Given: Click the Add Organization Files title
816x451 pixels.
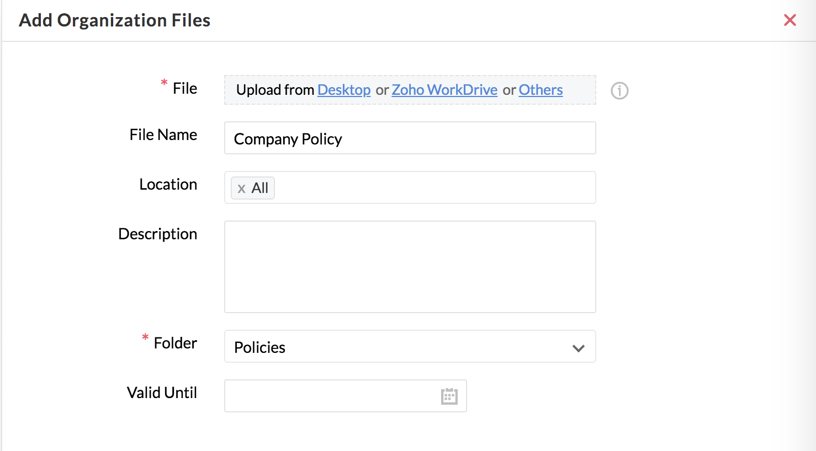Looking at the screenshot, I should [x=115, y=20].
